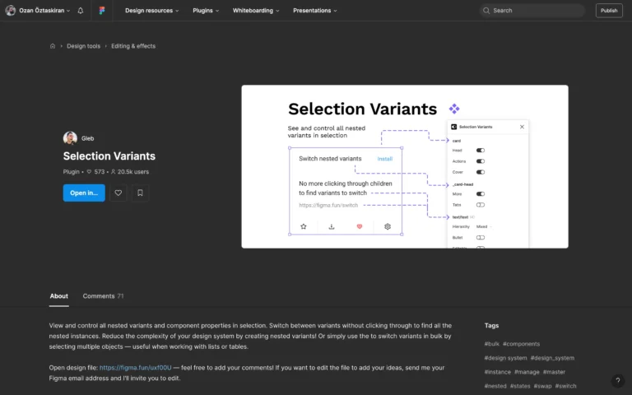Viewport: 632px width, 395px height.
Task: Click the #master tag
Action: point(554,372)
